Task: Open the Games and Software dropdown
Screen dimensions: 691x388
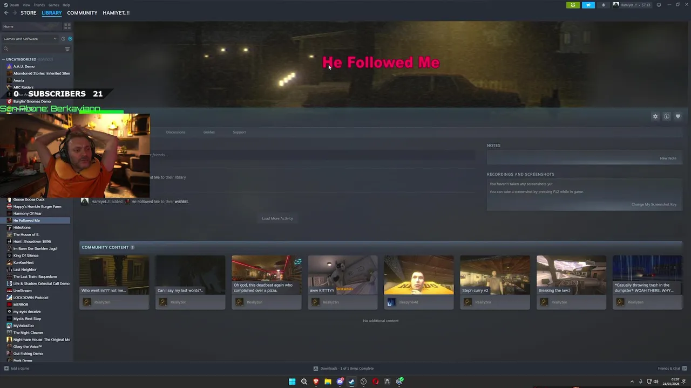Action: pyautogui.click(x=30, y=39)
